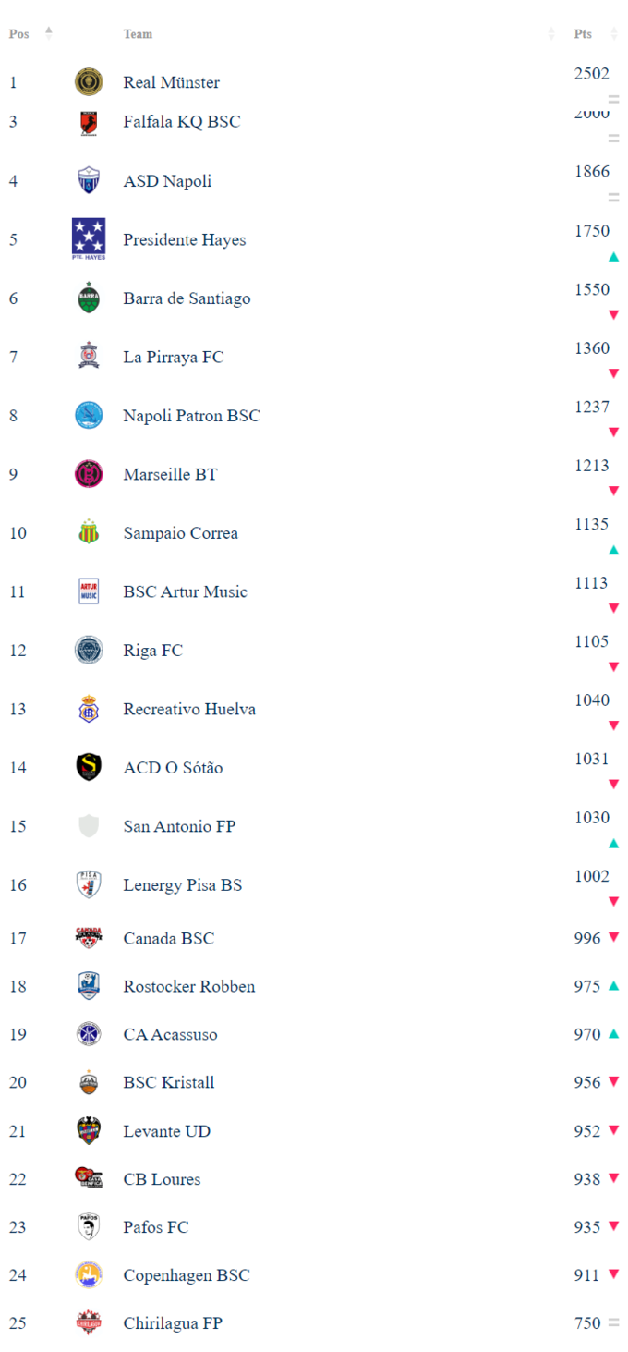The width and height of the screenshot is (628, 1352).
Task: Click the Canada BSC team badge
Action: pos(89,938)
